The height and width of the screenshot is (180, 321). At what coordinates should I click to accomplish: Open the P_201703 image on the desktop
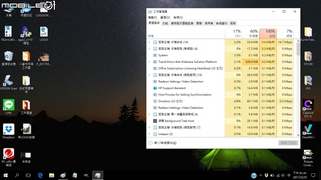click(44, 59)
